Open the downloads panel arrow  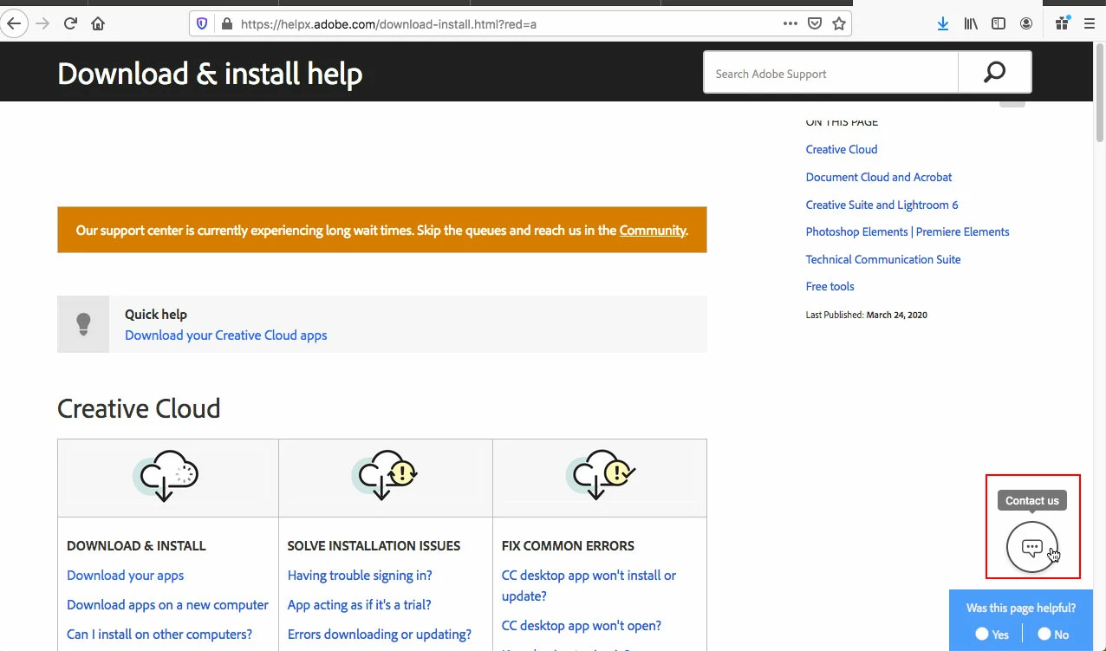[943, 23]
